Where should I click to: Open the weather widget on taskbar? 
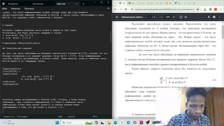pos(9,122)
